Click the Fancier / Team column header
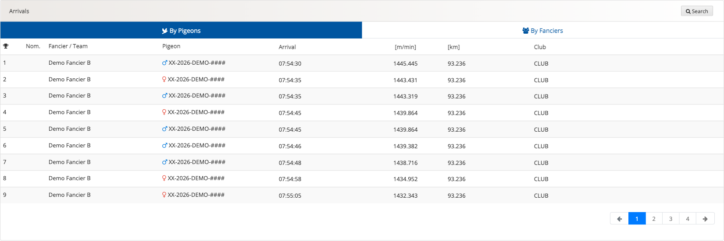Viewport: 724px width, 241px height. click(x=68, y=46)
